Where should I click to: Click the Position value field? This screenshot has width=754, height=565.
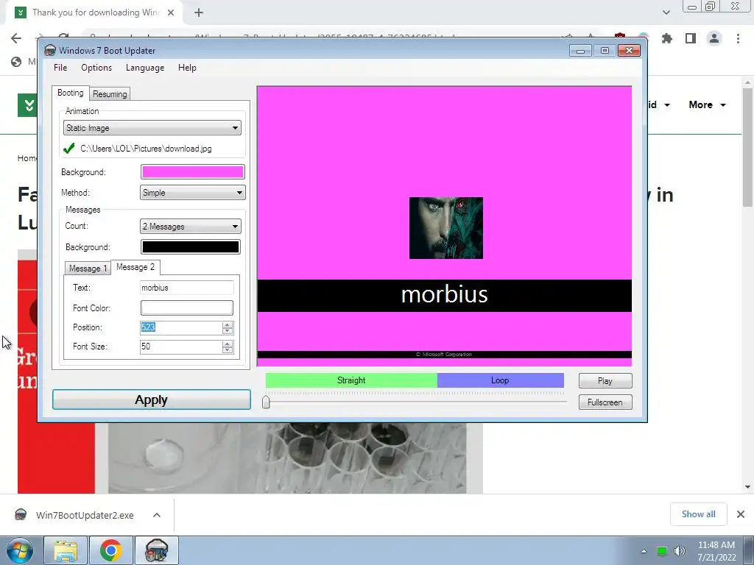point(181,327)
